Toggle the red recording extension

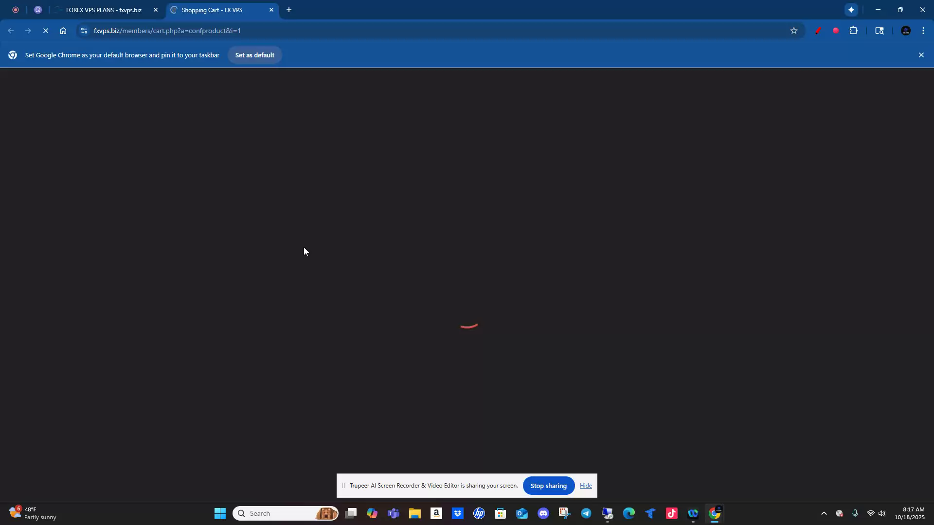[x=836, y=30]
